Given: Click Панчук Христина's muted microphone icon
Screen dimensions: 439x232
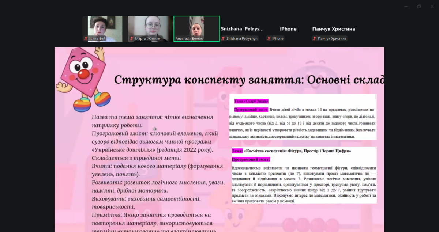Looking at the screenshot, I should tap(315, 38).
